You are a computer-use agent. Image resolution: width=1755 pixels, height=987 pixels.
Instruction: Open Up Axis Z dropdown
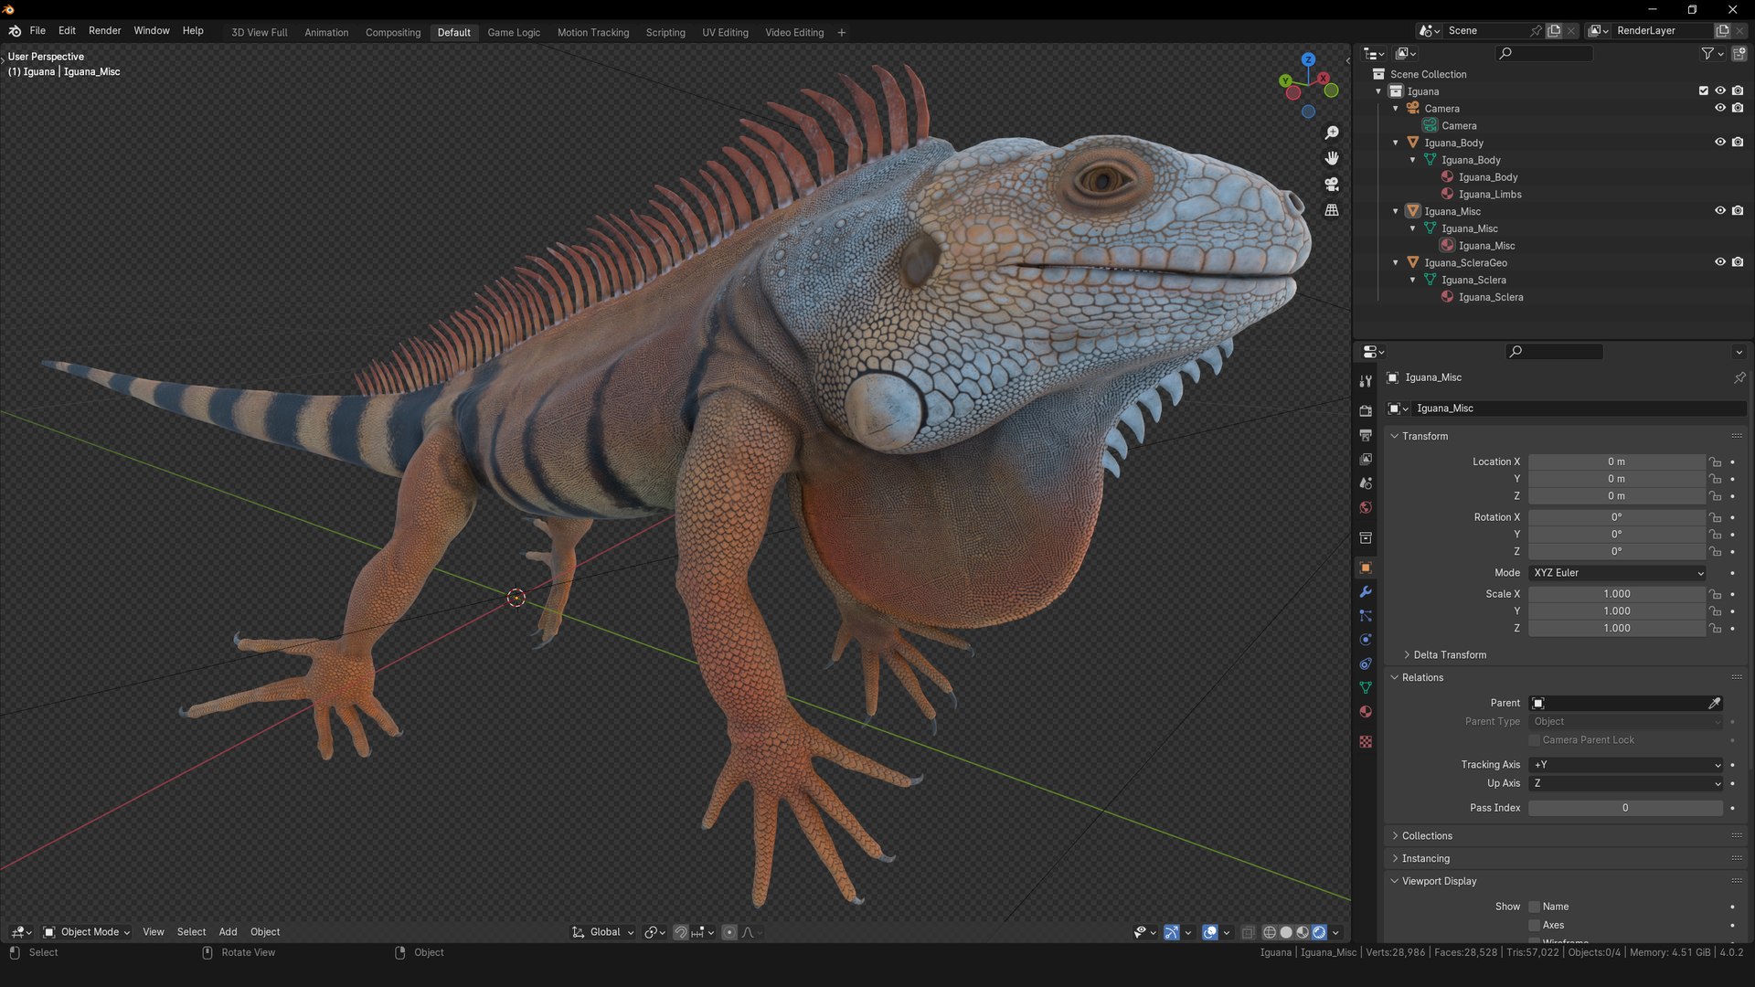pyautogui.click(x=1626, y=783)
